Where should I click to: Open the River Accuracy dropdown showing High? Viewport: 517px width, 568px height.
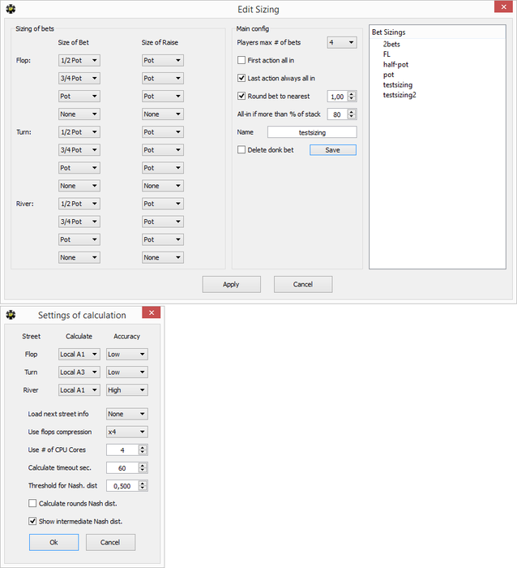[x=127, y=390]
